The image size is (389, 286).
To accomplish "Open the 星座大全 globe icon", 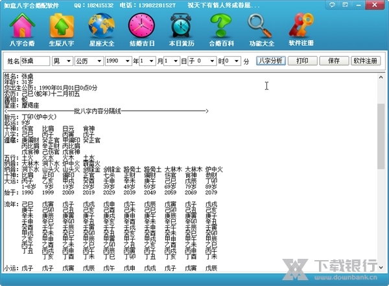I will [x=102, y=26].
